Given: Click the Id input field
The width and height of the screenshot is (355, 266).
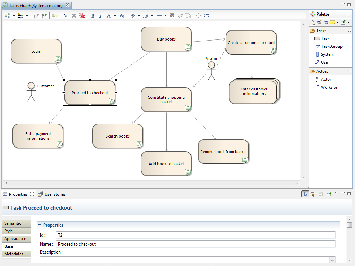Looking at the screenshot, I should click(x=196, y=235).
